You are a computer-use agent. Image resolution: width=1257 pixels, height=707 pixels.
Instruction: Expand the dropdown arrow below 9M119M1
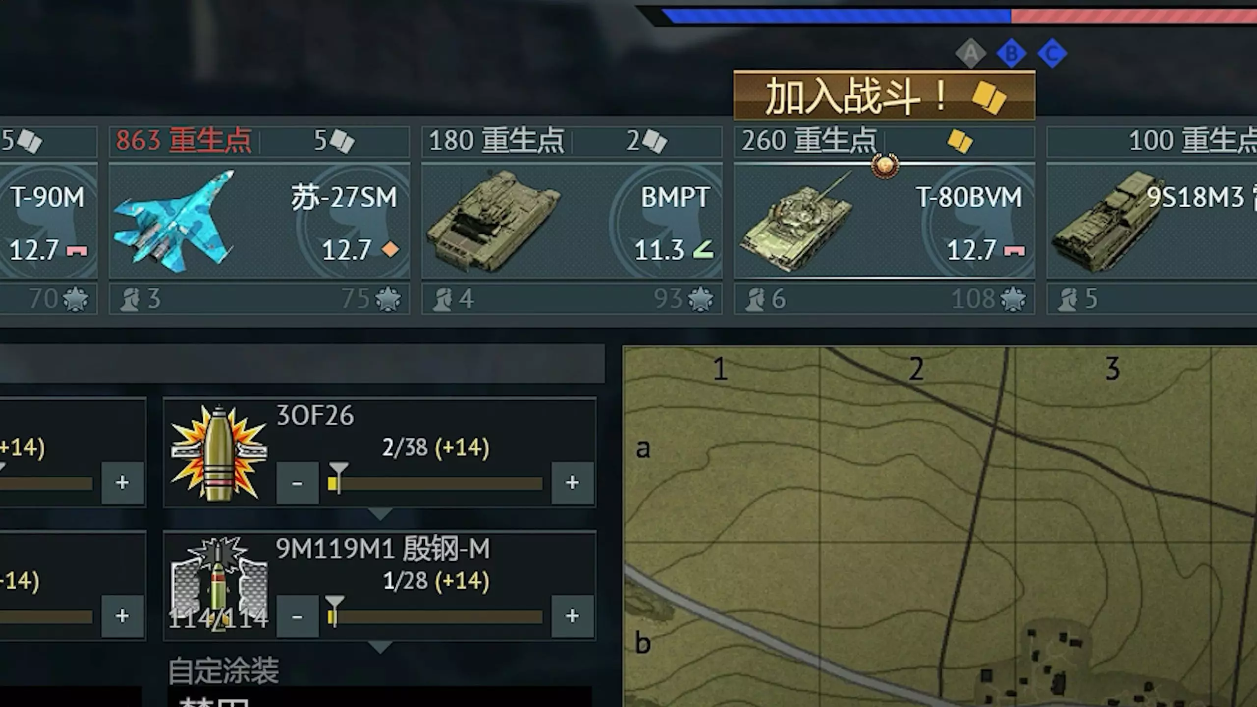[380, 647]
